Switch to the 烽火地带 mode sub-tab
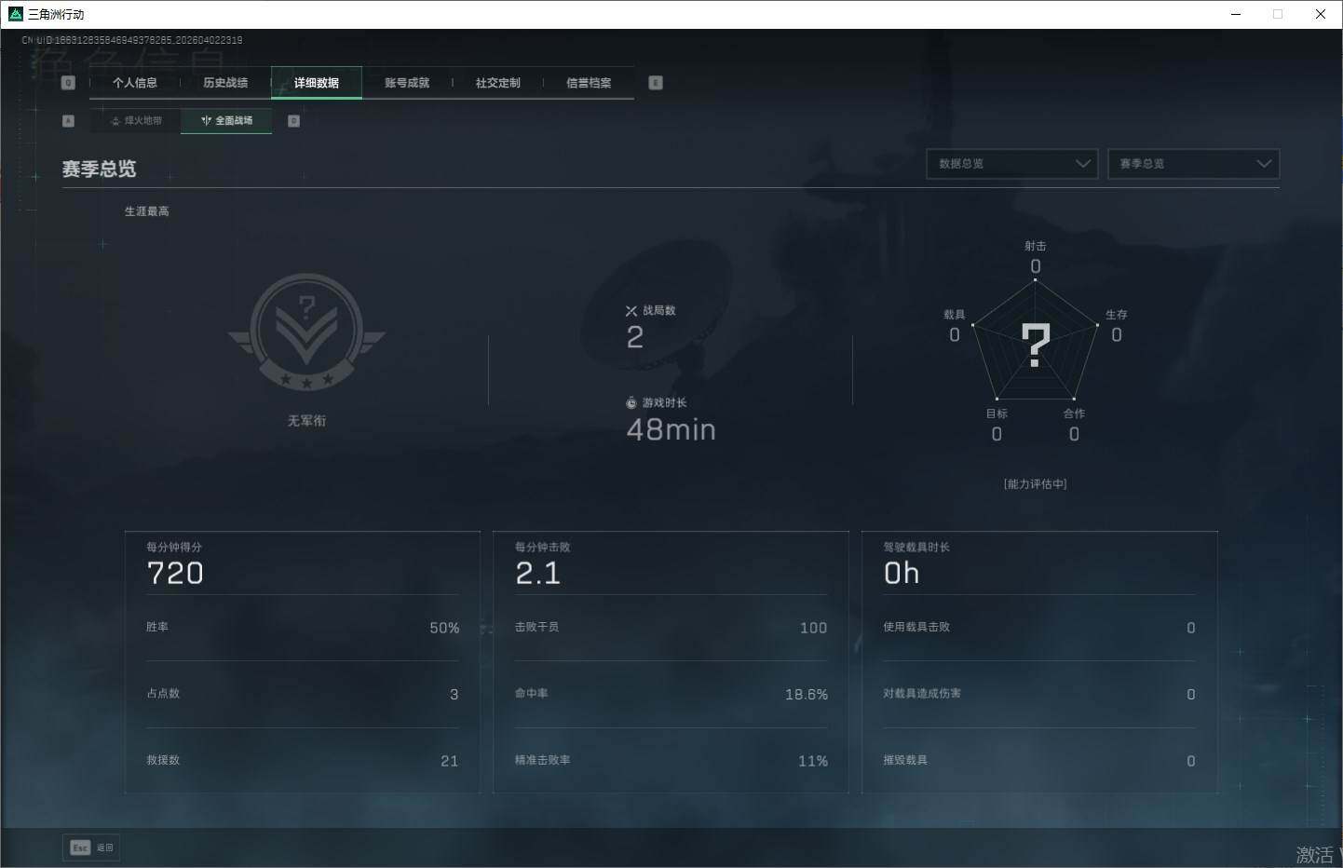Viewport: 1343px width, 868px height. pyautogui.click(x=136, y=121)
